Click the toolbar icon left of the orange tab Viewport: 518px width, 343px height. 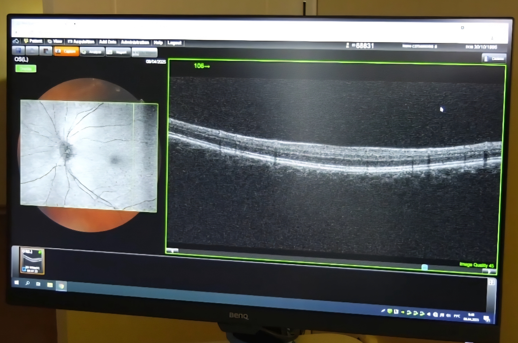click(x=46, y=51)
